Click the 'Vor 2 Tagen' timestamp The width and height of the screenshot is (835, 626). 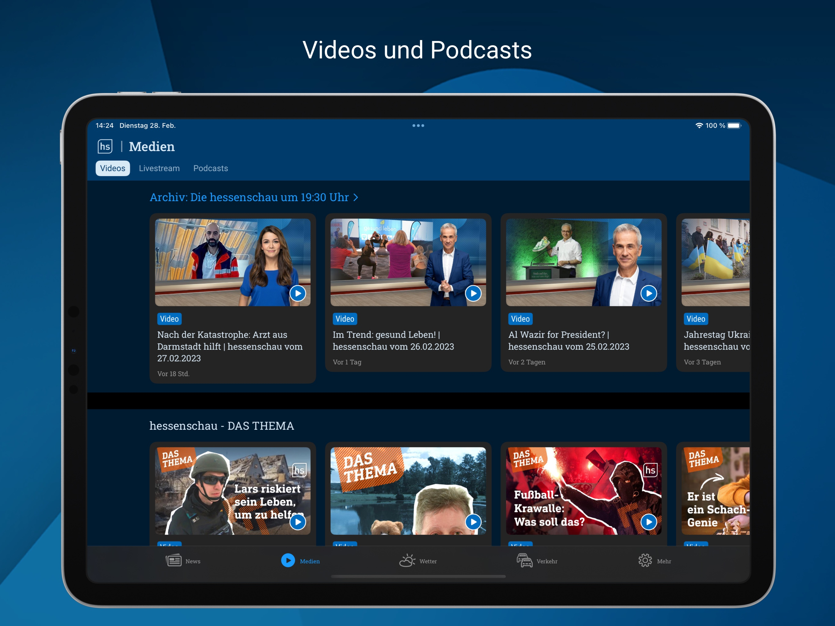(x=527, y=362)
